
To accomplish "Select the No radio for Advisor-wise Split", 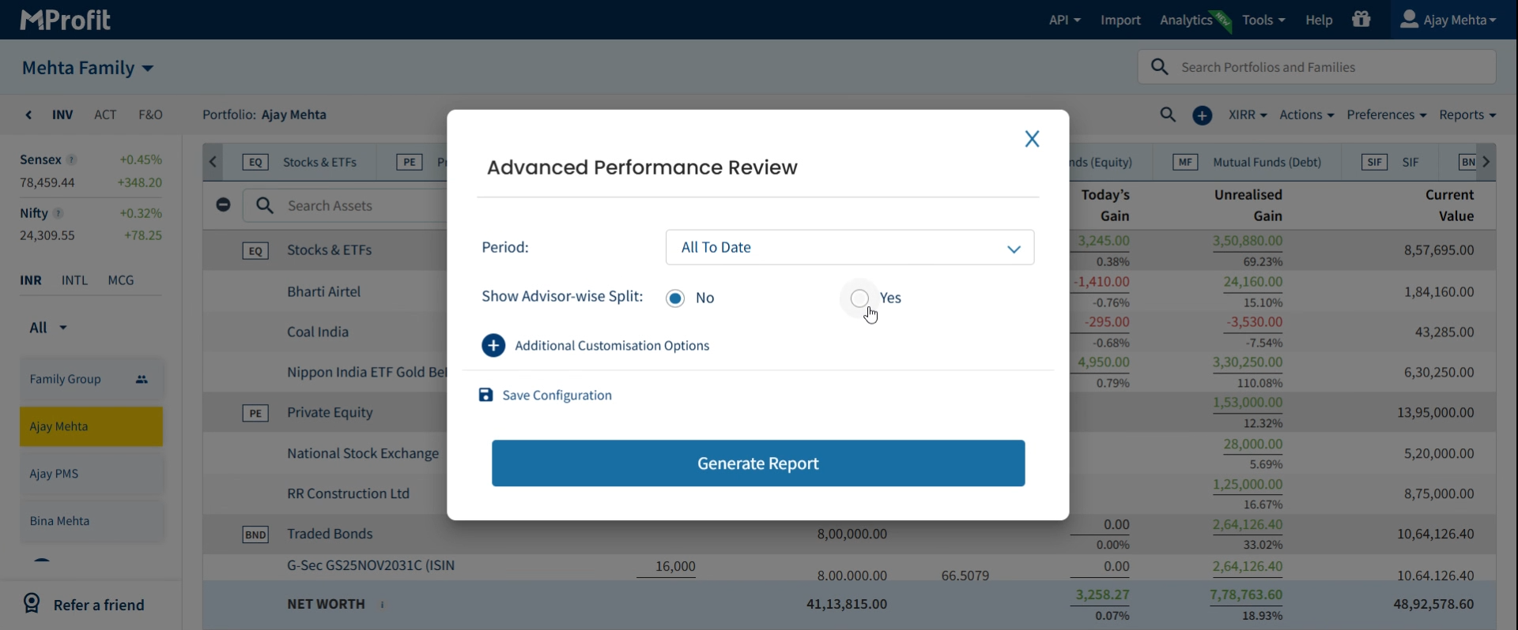I will [x=675, y=298].
